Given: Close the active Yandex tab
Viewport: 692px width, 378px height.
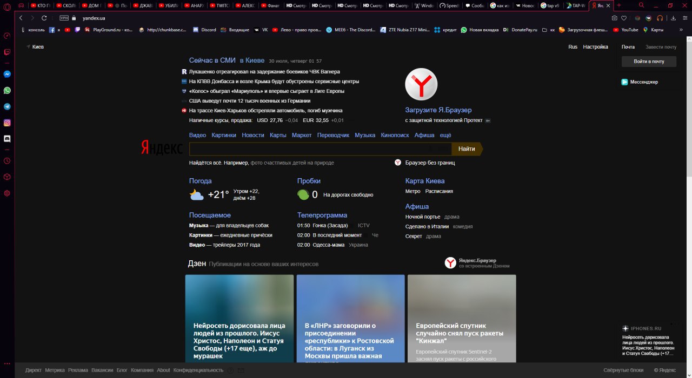Looking at the screenshot, I should [x=608, y=5].
